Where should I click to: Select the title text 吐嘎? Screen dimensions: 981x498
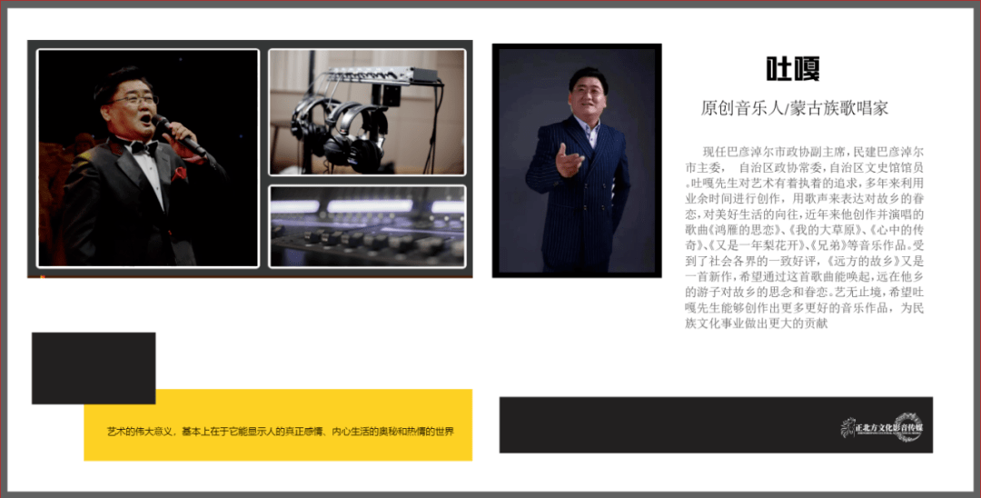coord(793,69)
